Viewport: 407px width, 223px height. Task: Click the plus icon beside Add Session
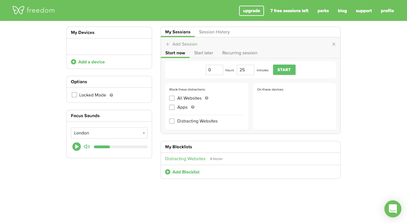167,44
